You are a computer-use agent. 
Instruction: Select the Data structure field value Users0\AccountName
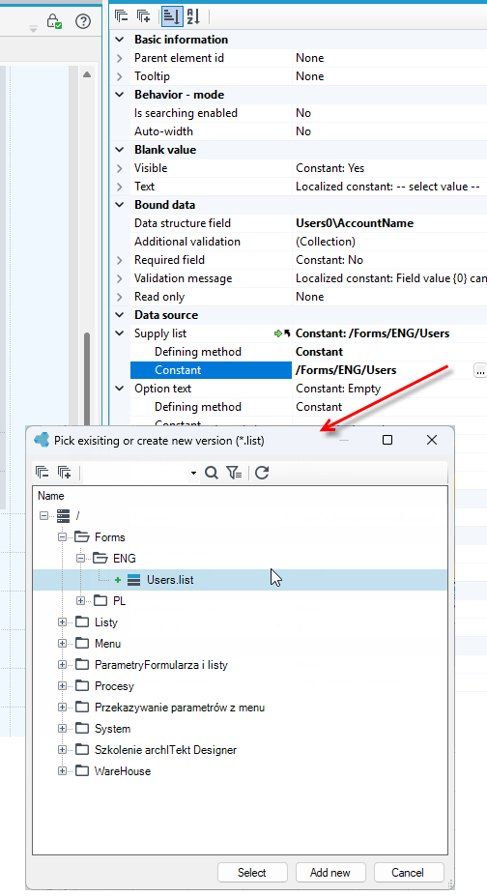tap(355, 223)
